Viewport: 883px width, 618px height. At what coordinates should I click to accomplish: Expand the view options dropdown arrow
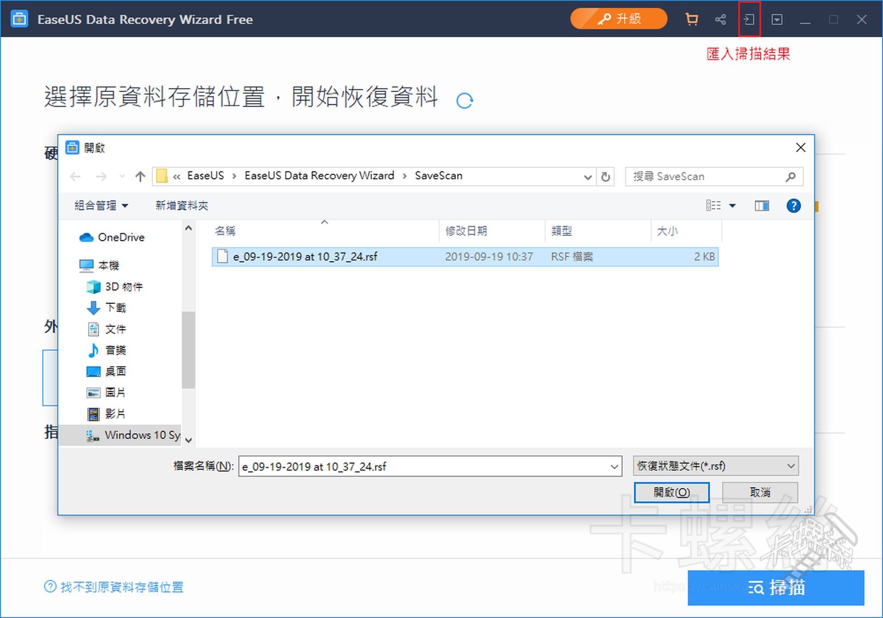pos(733,206)
